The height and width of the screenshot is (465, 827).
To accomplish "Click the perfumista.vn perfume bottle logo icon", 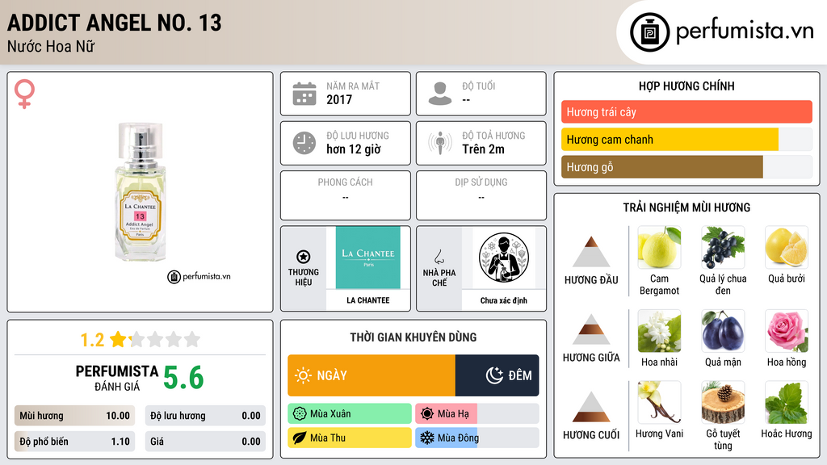I will tap(649, 32).
